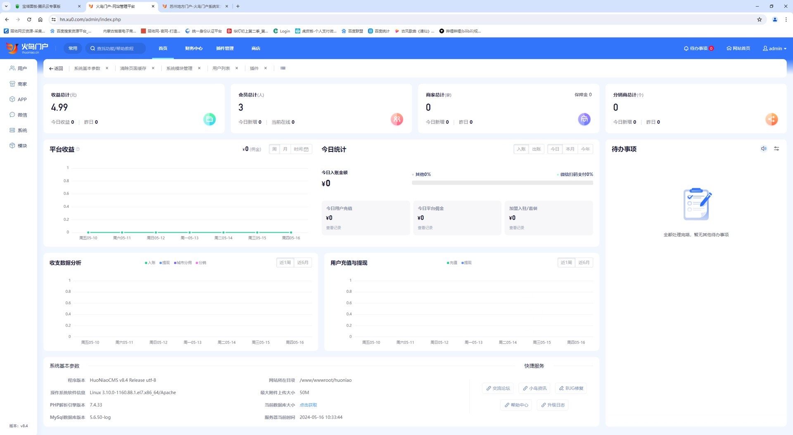This screenshot has height=435, width=793.
Task: Open the 模块 sidebar section
Action: [18, 146]
